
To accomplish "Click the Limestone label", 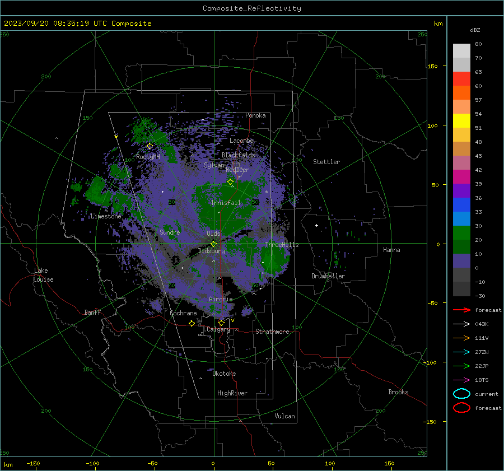I will click(106, 216).
